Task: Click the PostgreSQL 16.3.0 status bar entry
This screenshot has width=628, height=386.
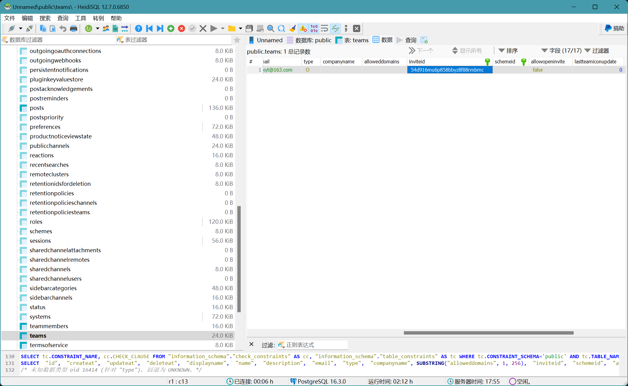Action: 318,381
